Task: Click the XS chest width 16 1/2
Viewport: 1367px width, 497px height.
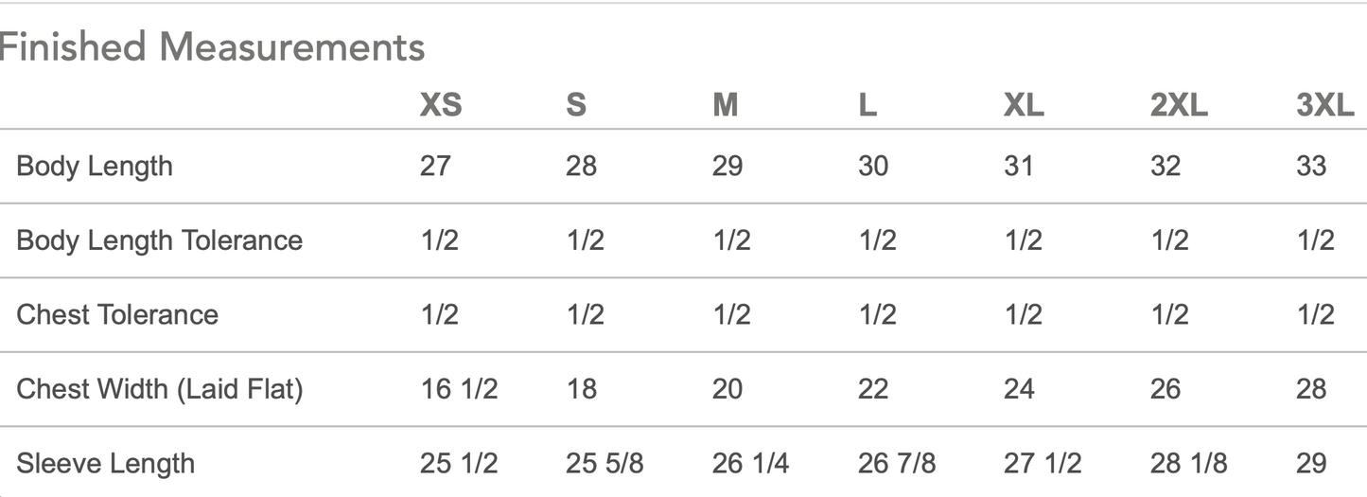Action: 459,389
